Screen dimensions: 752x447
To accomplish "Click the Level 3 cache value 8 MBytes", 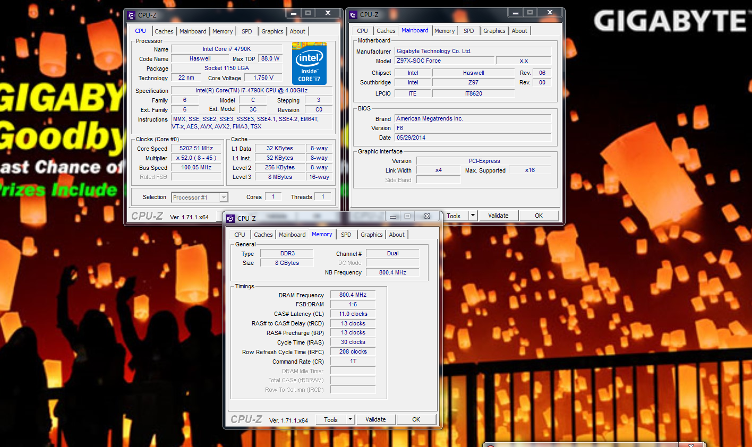I will click(x=280, y=177).
